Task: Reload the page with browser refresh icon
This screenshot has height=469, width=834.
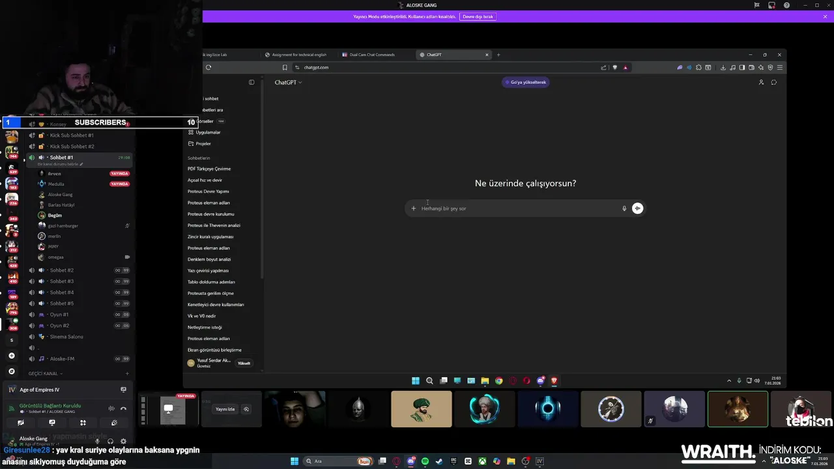Action: [208, 67]
